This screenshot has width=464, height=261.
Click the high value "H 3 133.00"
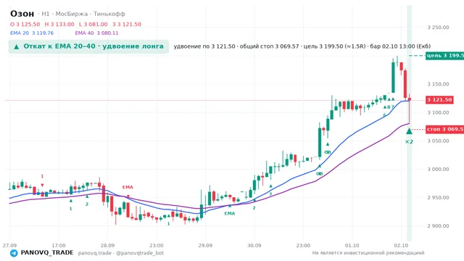coord(59,24)
